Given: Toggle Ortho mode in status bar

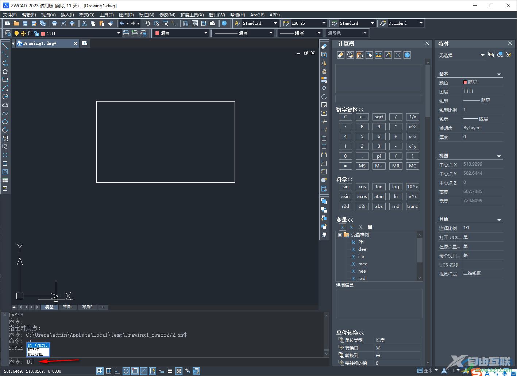Looking at the screenshot, I should (117, 371).
